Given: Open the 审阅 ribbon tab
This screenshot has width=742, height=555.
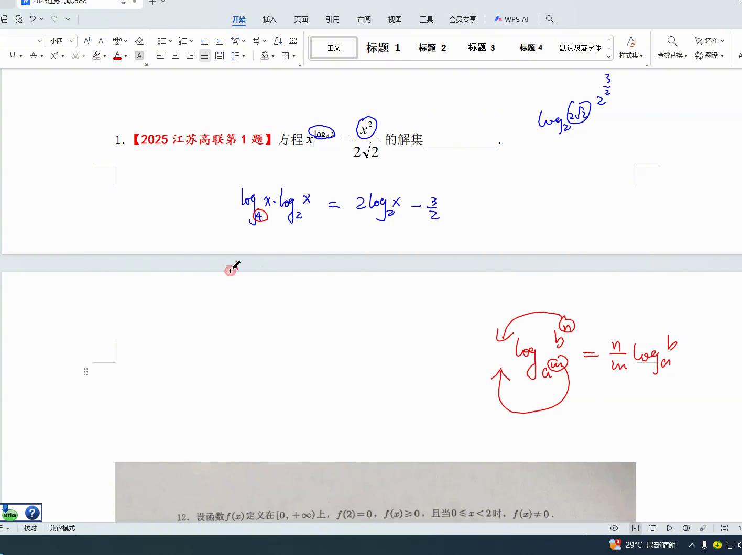Looking at the screenshot, I should pyautogui.click(x=364, y=19).
